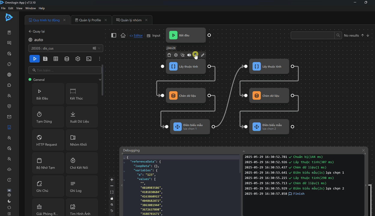Open the View menu
Screen dimensions: 375x216
point(19,8)
